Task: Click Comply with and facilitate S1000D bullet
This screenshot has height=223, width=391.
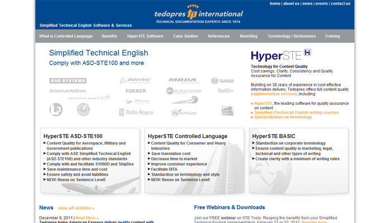Action: 90,164
